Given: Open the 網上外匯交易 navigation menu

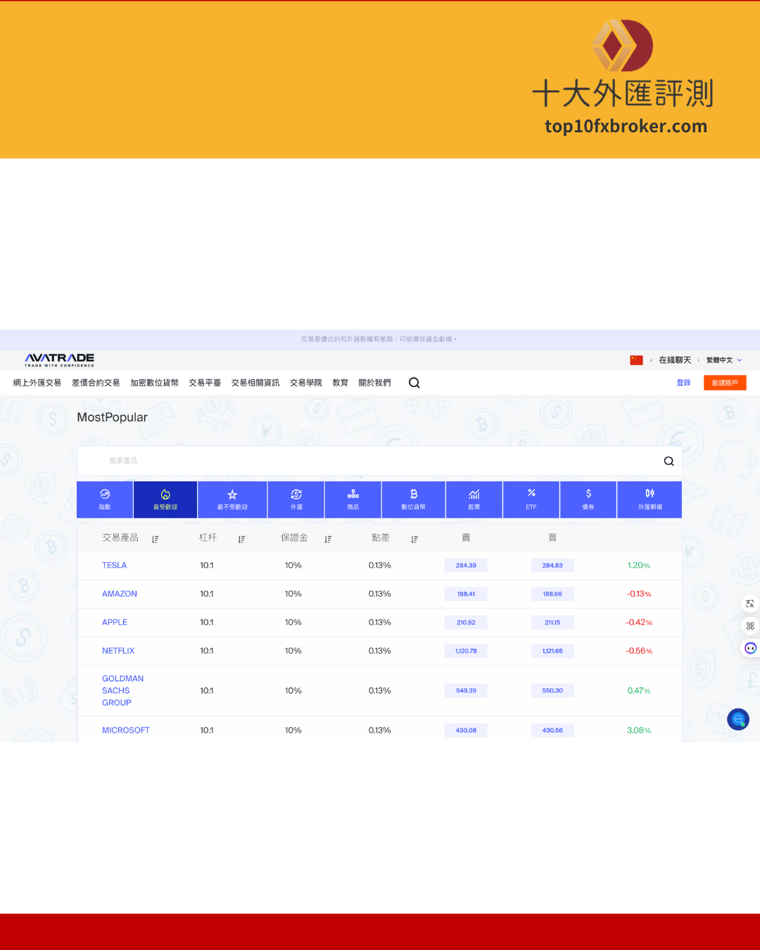Looking at the screenshot, I should (37, 383).
